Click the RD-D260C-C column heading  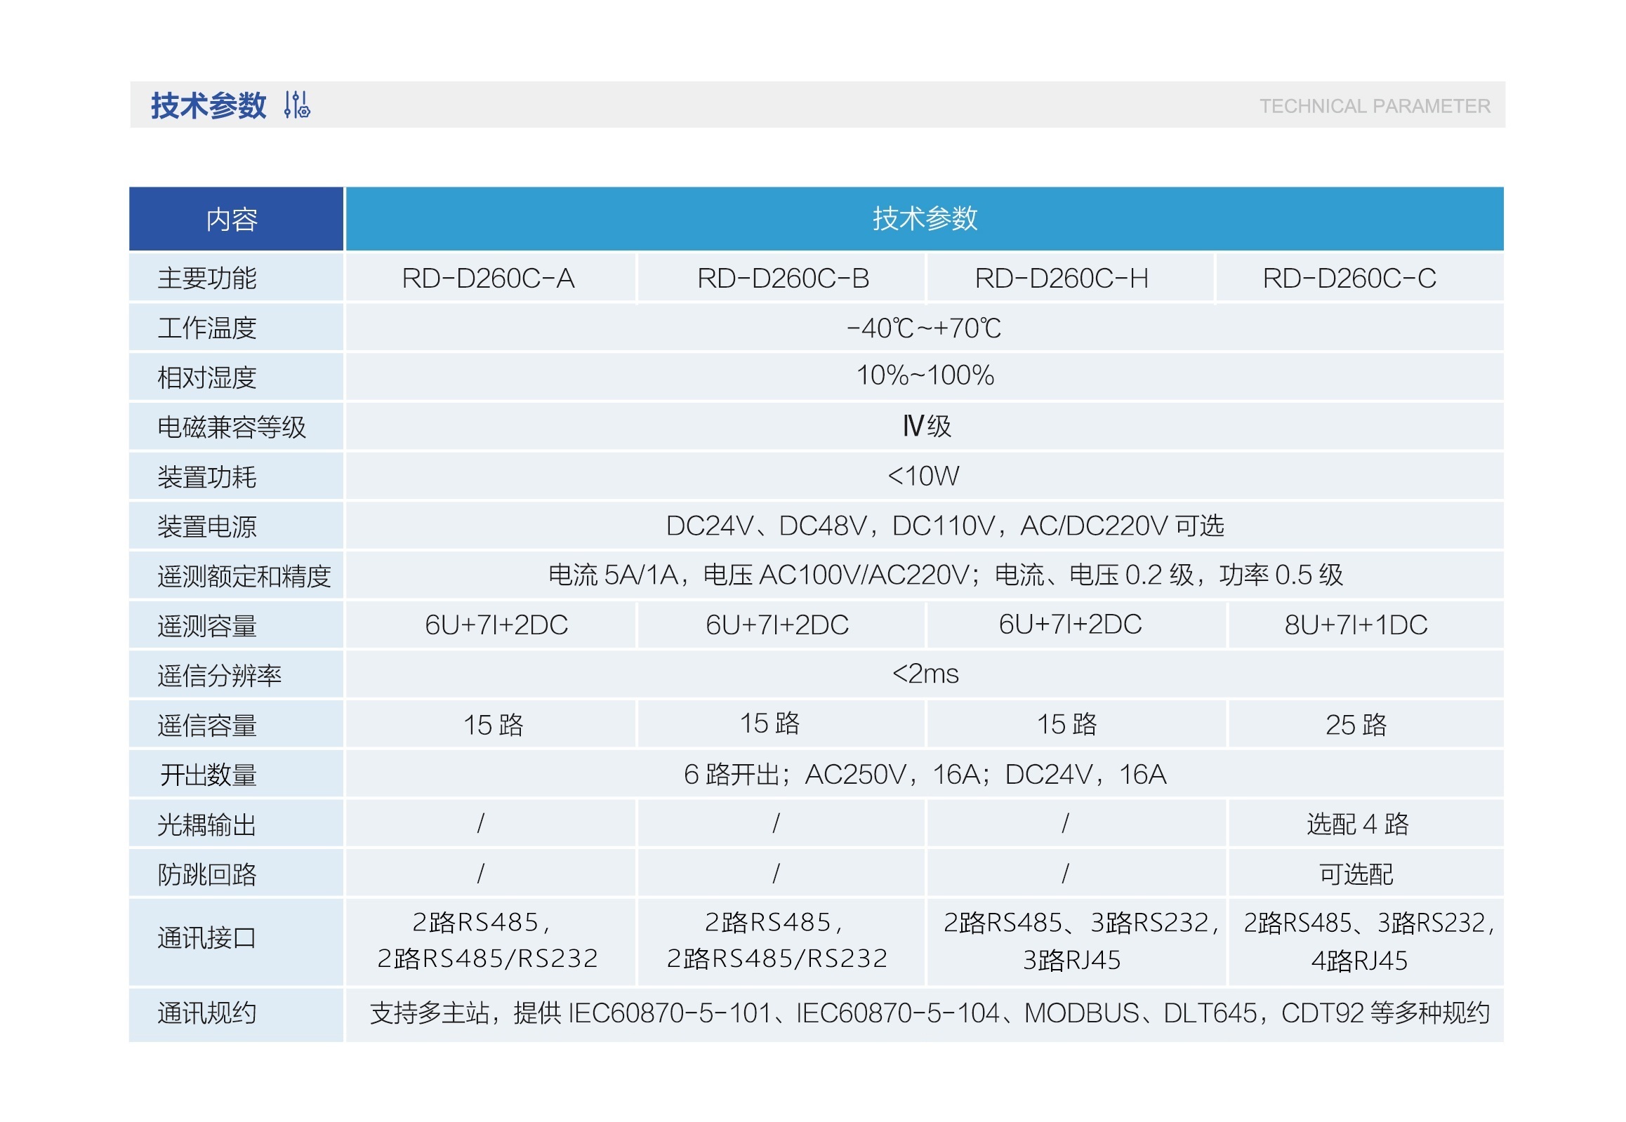point(1349,279)
